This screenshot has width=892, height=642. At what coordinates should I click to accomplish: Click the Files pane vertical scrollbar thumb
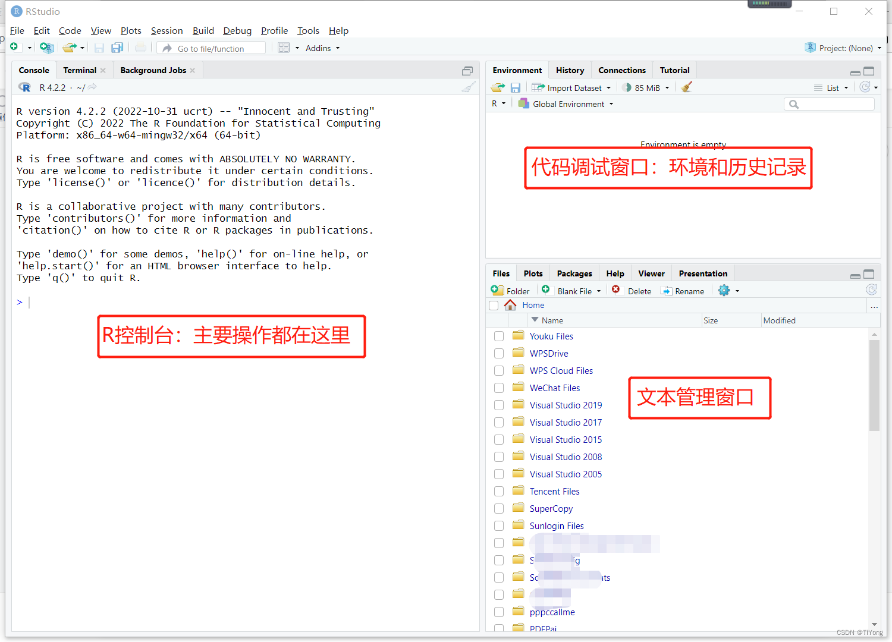click(874, 385)
